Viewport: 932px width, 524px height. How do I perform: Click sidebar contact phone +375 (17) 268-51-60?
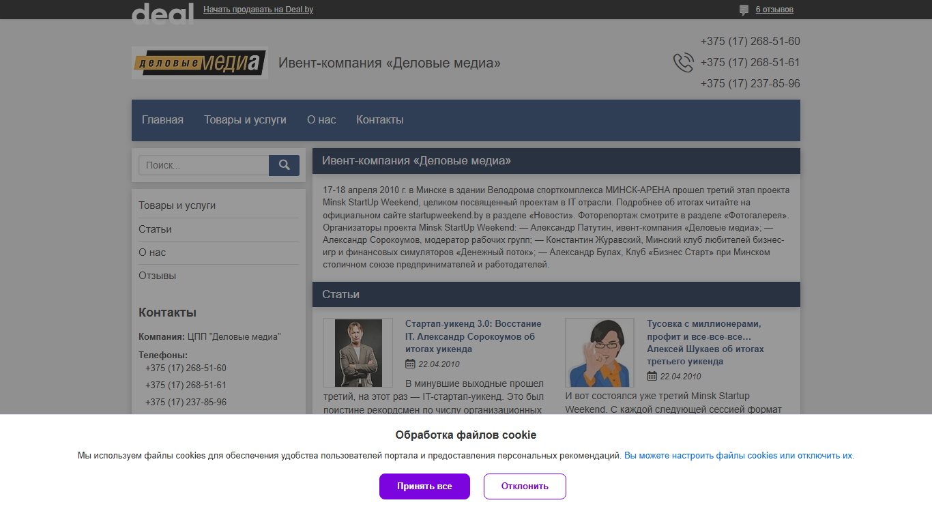tap(186, 368)
